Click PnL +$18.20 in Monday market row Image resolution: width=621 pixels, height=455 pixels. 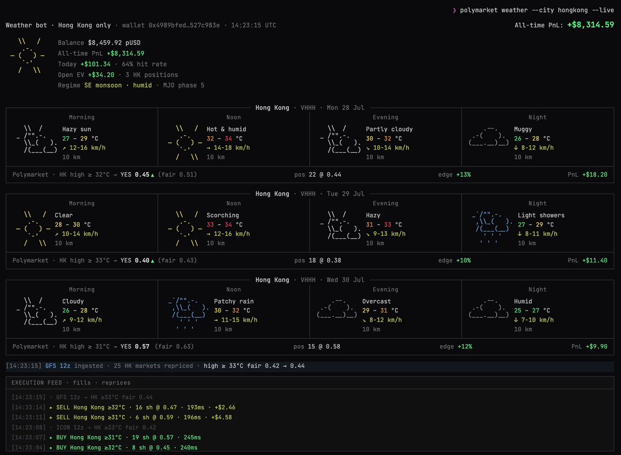(x=587, y=175)
